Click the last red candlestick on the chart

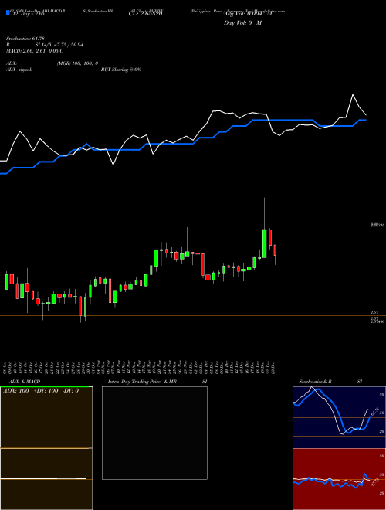[x=275, y=250]
